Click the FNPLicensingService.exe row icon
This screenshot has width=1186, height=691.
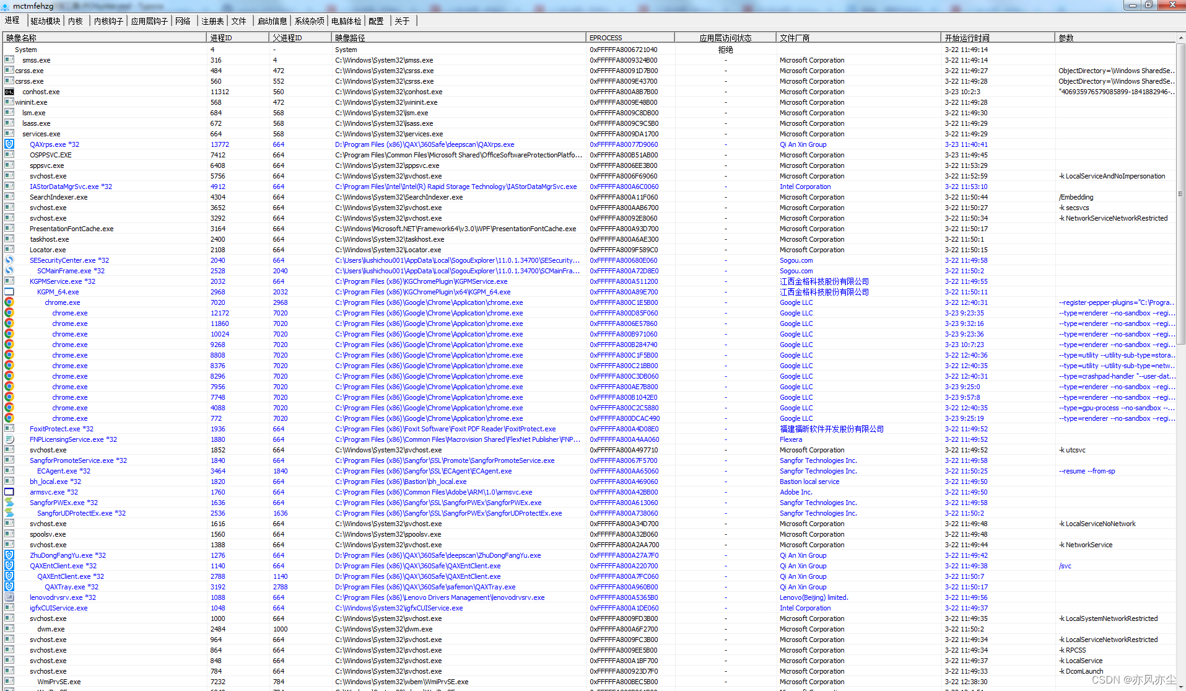pyautogui.click(x=9, y=439)
